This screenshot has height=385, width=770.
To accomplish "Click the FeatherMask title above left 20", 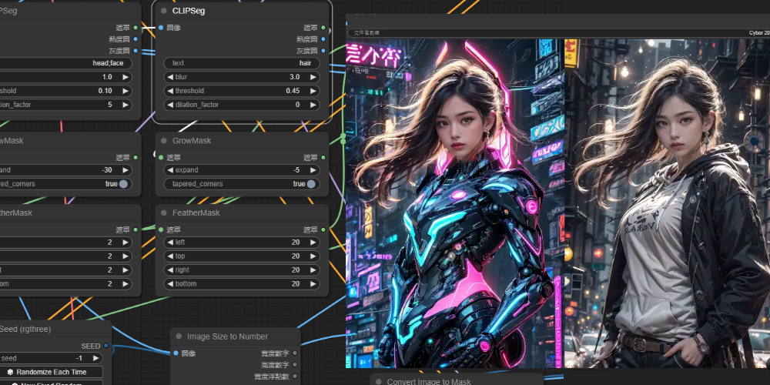I will point(196,213).
